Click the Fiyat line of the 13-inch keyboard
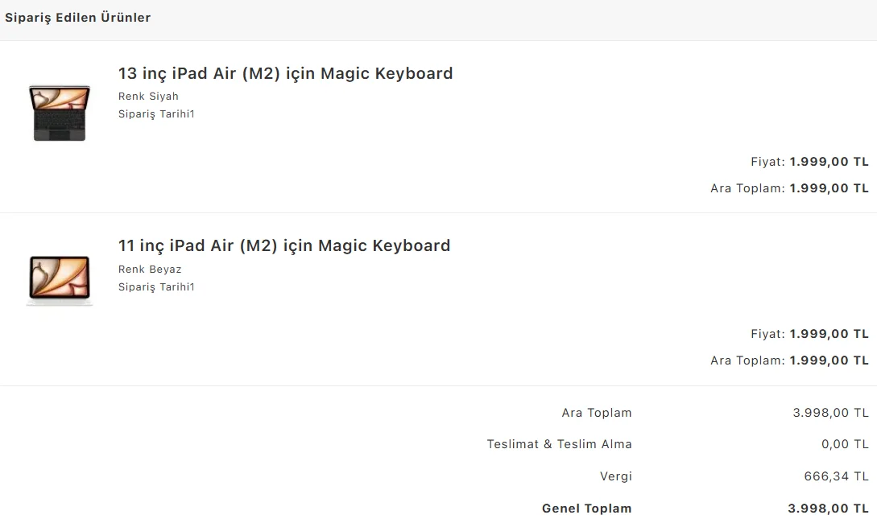The image size is (877, 519). point(809,162)
